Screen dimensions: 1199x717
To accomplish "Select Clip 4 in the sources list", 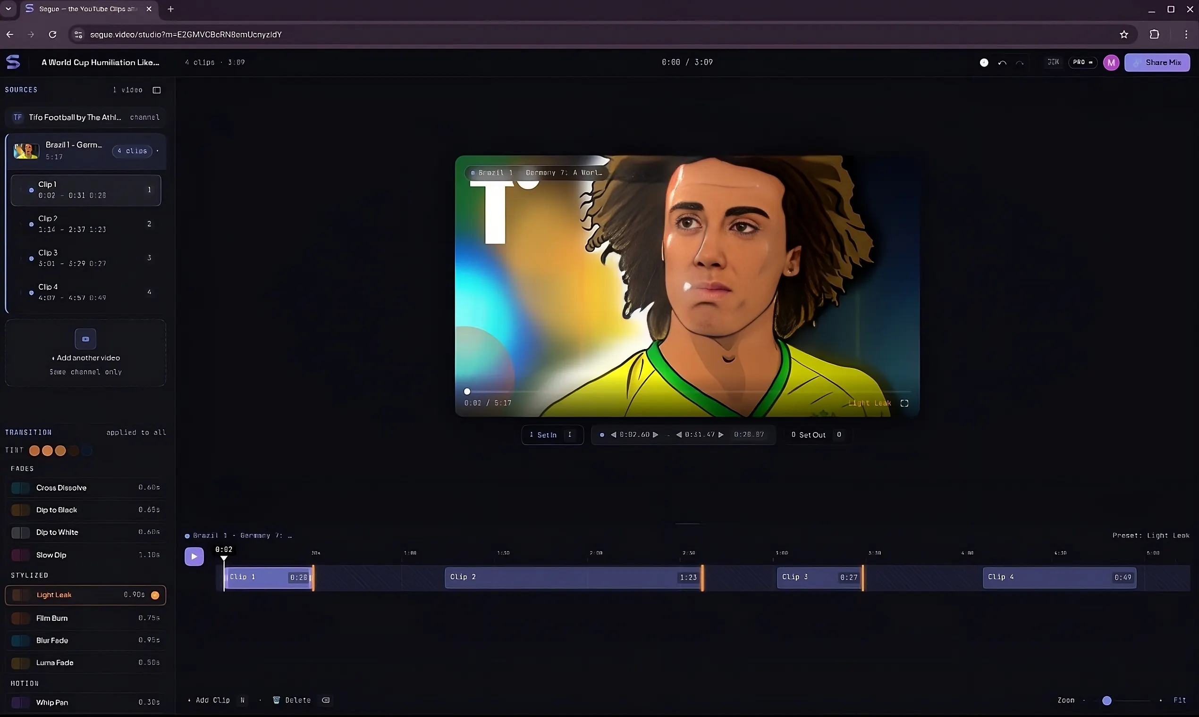I will point(85,292).
